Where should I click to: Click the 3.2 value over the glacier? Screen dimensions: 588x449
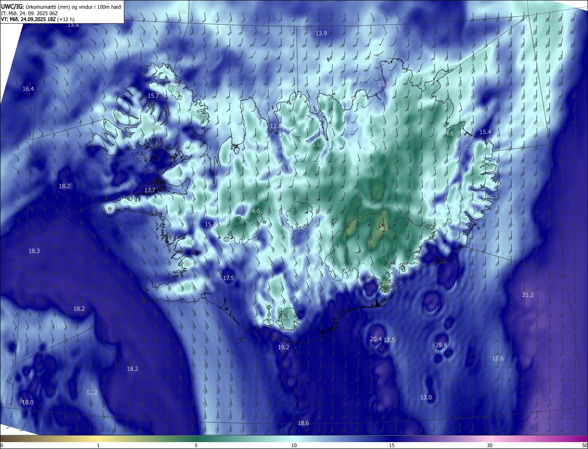click(x=384, y=228)
